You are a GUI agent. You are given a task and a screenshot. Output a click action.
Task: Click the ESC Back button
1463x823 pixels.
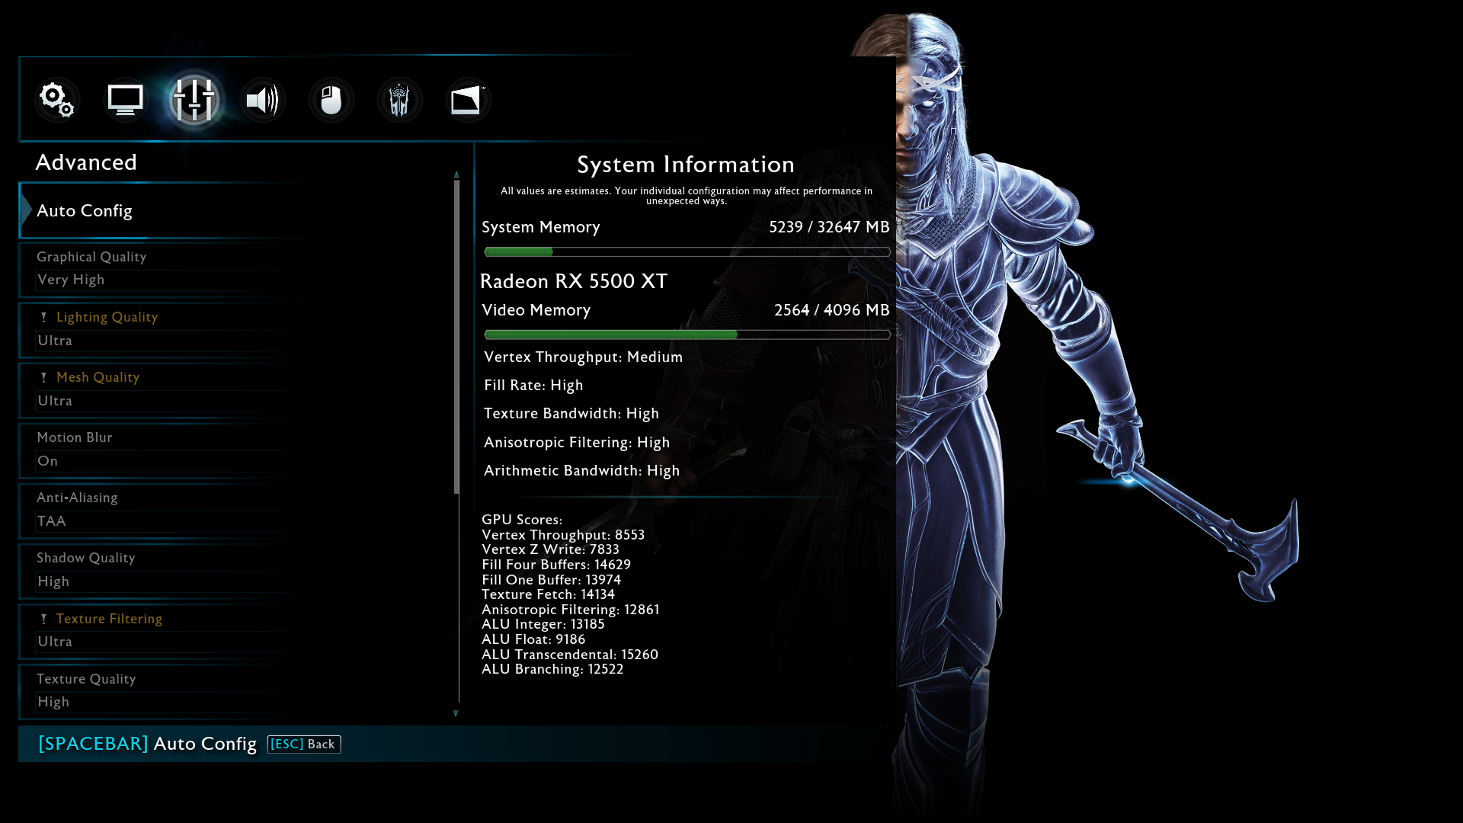point(304,744)
